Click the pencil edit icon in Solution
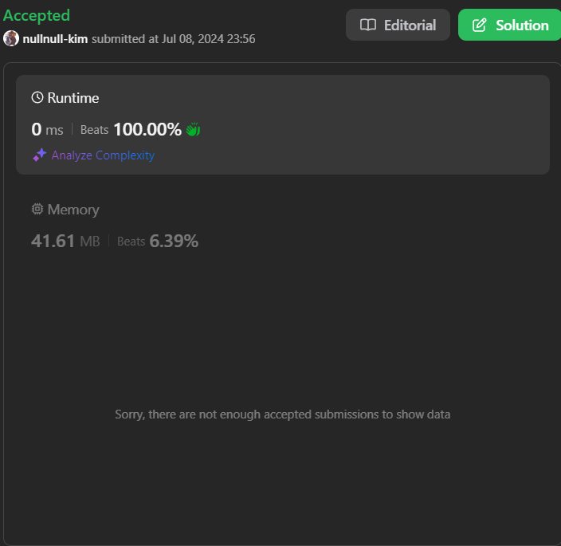The image size is (561, 546). coord(480,25)
